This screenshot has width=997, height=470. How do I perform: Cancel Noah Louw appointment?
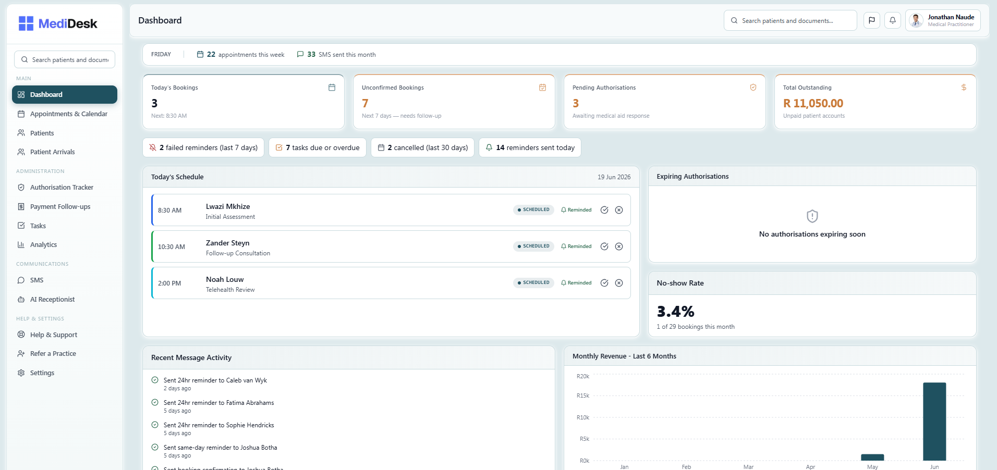click(x=619, y=283)
